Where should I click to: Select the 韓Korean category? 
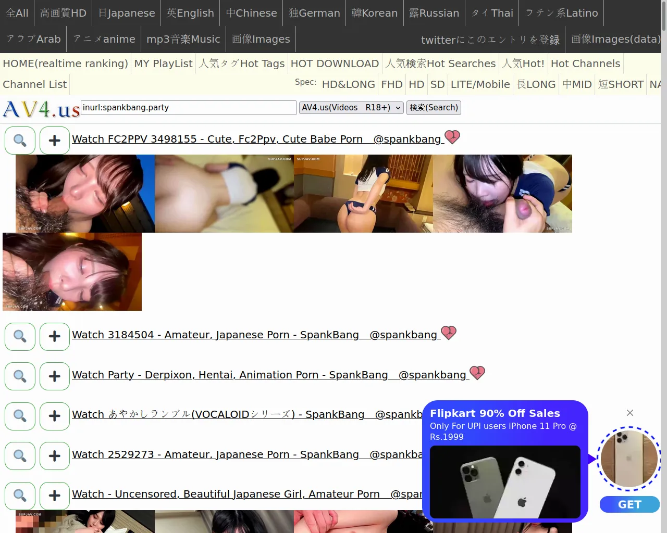(x=375, y=13)
